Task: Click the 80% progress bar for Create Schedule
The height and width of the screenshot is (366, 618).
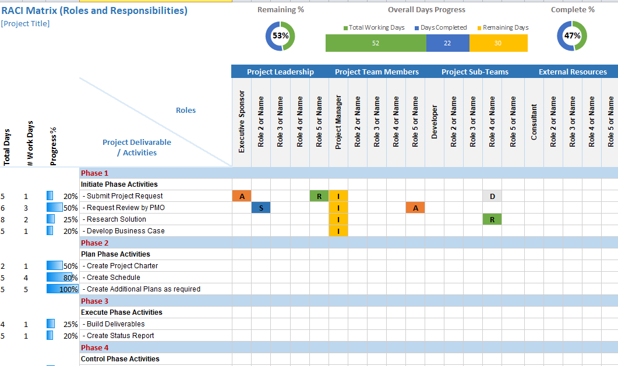Action: [61, 277]
